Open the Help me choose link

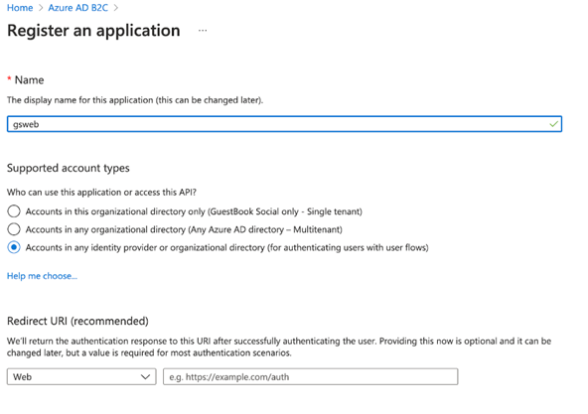(x=42, y=276)
